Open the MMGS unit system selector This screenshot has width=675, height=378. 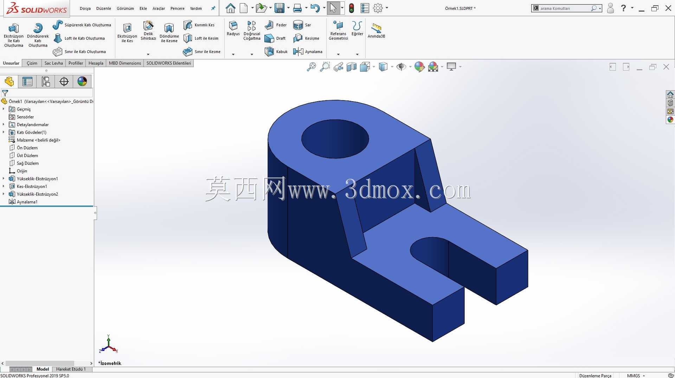point(636,376)
